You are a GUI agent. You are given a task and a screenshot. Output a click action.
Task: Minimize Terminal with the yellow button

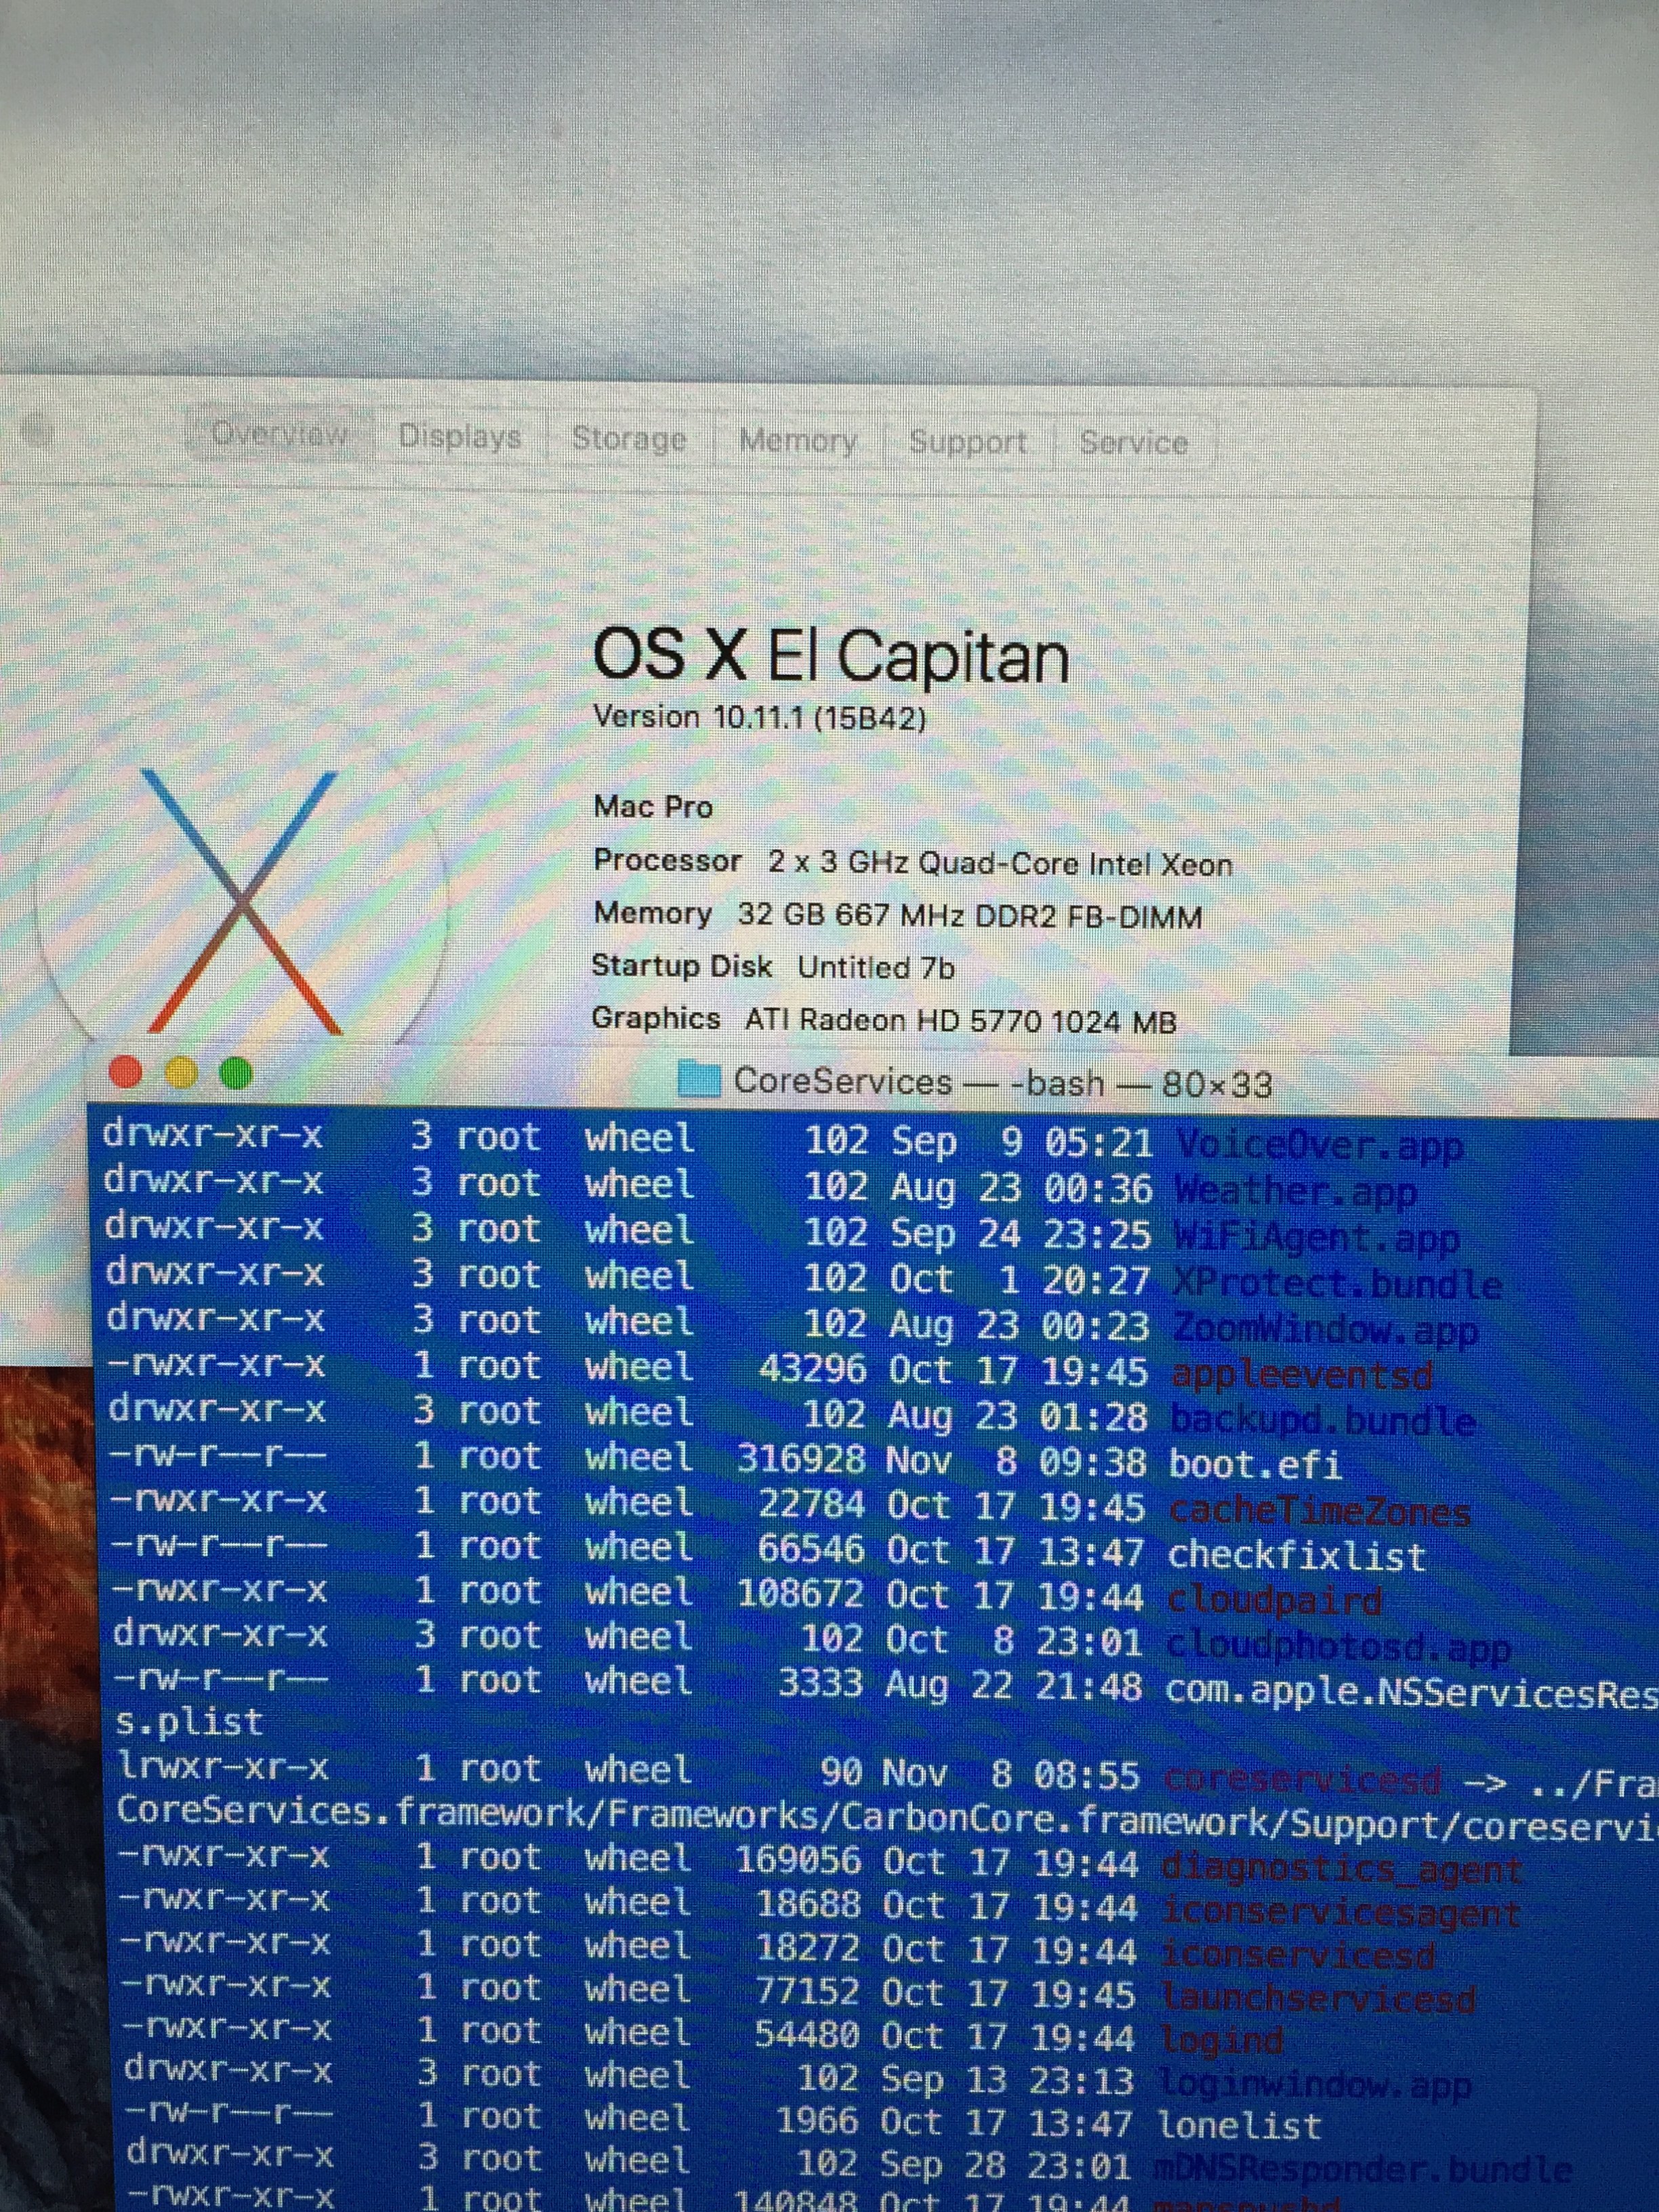(181, 1073)
